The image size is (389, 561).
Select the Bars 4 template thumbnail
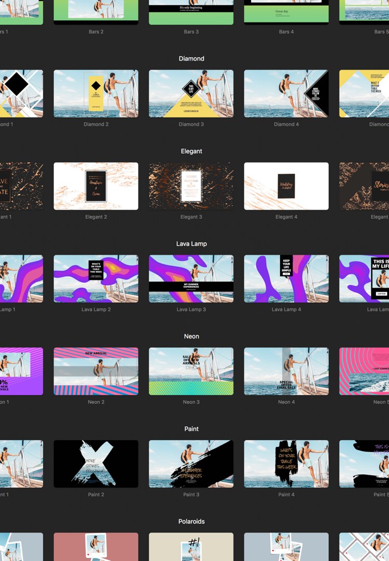point(286,12)
